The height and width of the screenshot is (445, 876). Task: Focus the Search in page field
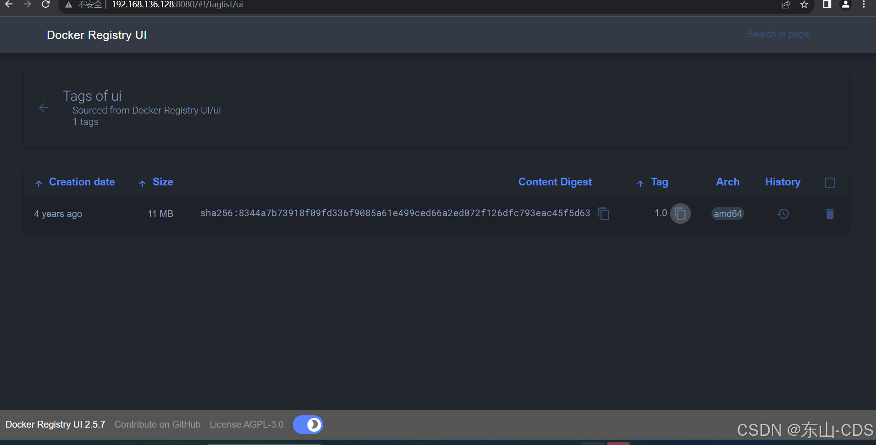click(803, 34)
